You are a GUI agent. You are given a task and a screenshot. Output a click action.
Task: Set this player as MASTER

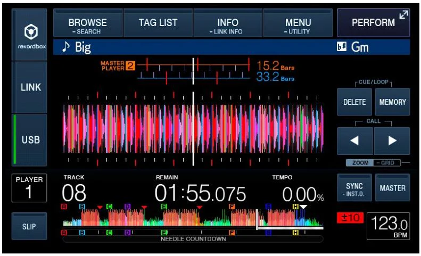(x=392, y=188)
